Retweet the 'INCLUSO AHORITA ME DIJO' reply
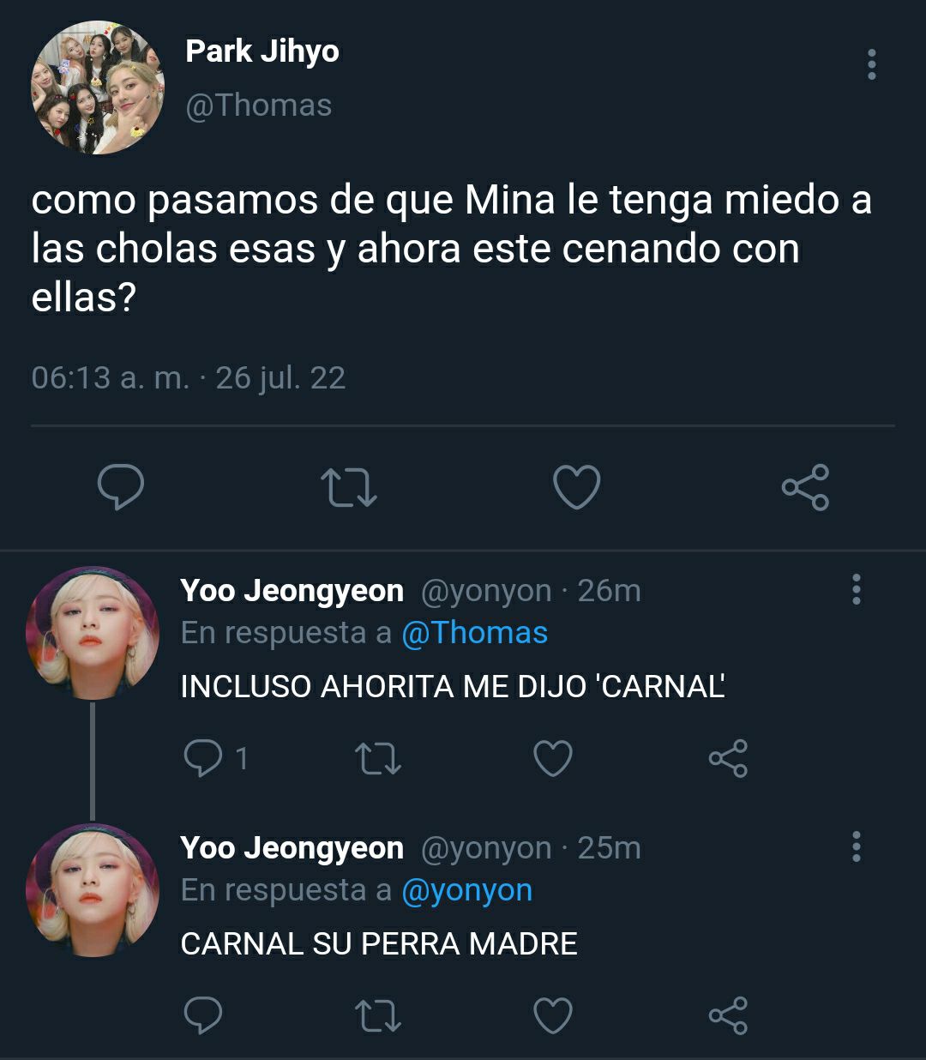This screenshot has height=1060, width=926. (x=378, y=758)
